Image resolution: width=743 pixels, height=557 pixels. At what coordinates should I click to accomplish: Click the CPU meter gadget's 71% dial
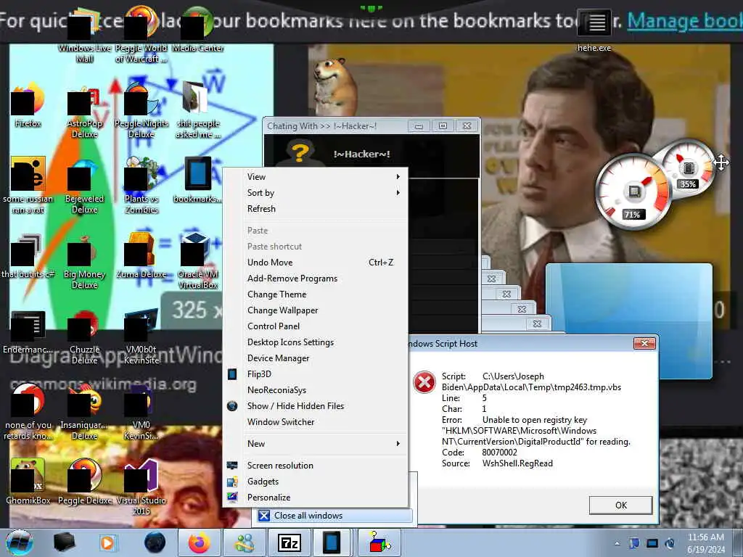(633, 191)
